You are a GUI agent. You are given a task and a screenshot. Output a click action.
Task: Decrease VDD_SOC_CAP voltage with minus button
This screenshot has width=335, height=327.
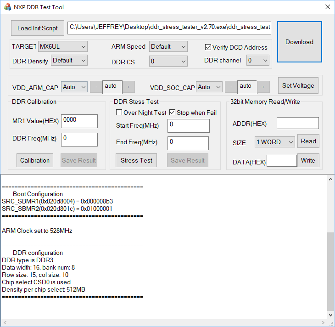click(231, 87)
